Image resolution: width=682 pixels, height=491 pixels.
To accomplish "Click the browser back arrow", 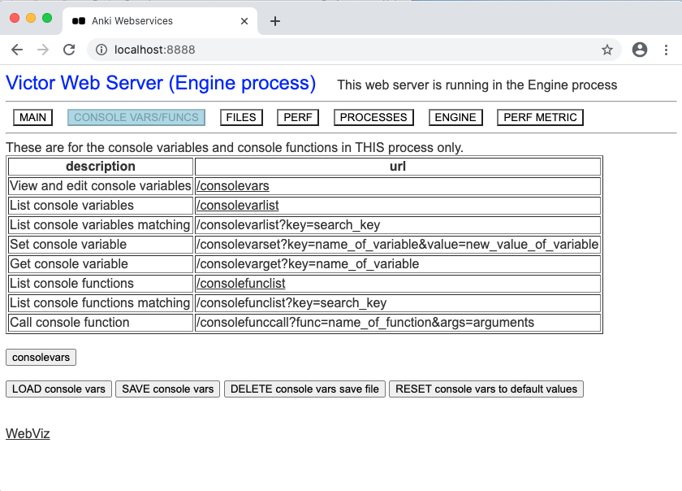I will (17, 50).
